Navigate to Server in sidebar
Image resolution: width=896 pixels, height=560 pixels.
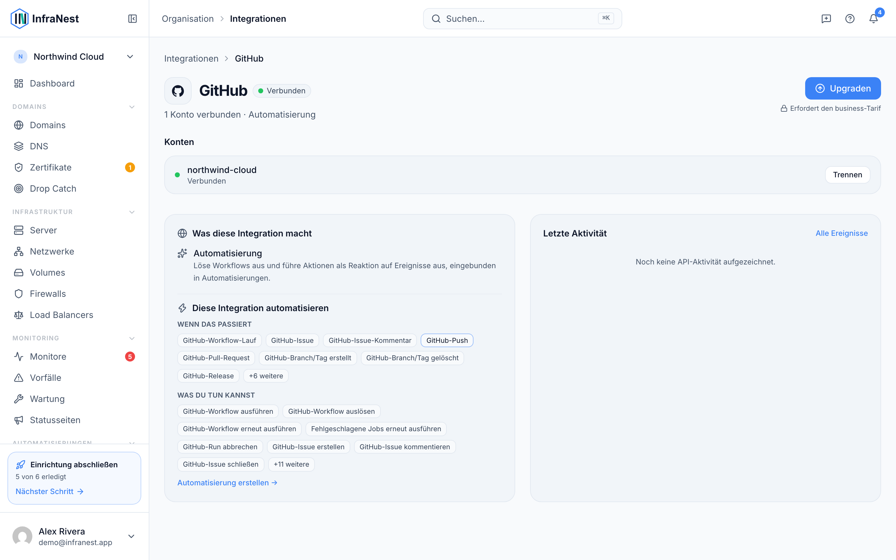tap(74, 230)
